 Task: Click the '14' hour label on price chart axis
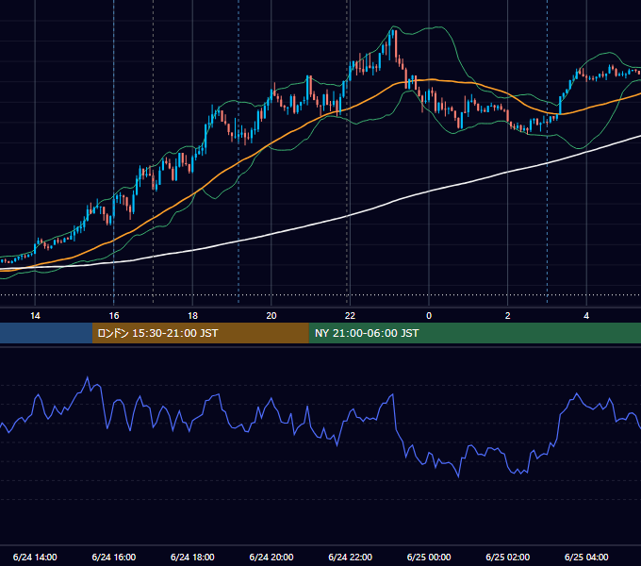[35, 316]
